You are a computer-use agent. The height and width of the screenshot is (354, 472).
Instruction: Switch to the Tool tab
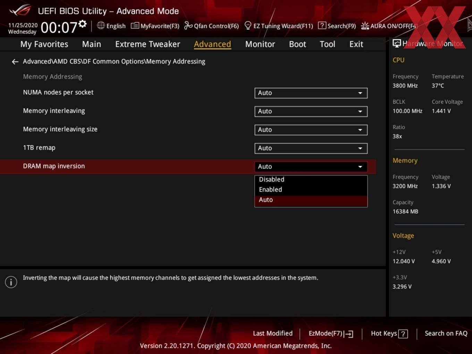pyautogui.click(x=327, y=44)
